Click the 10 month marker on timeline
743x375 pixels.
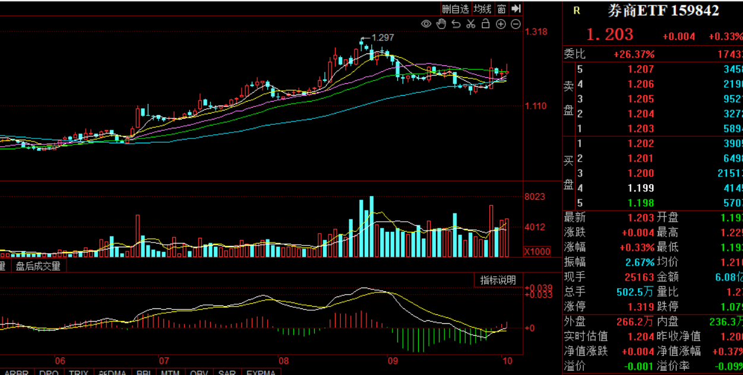coord(507,361)
